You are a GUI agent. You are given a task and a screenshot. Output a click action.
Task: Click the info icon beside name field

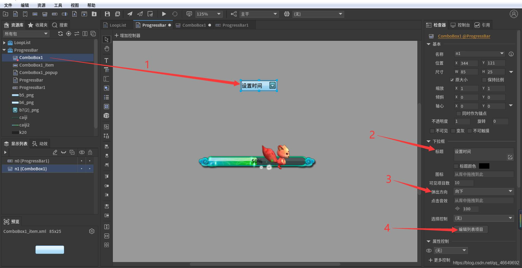click(x=511, y=54)
